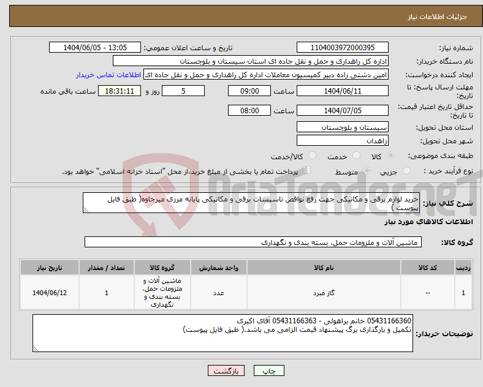Click the remaining time field 18:31:11
The width and height of the screenshot is (483, 387).
point(120,91)
